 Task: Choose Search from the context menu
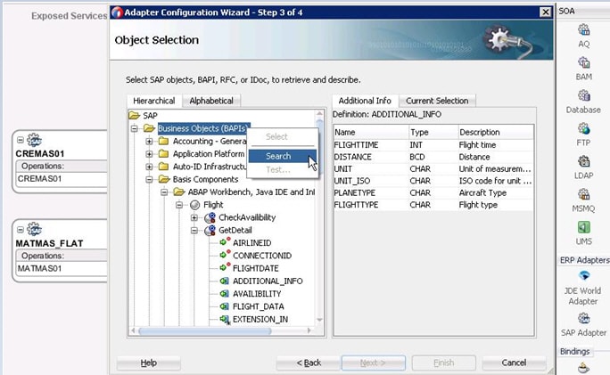coord(283,156)
